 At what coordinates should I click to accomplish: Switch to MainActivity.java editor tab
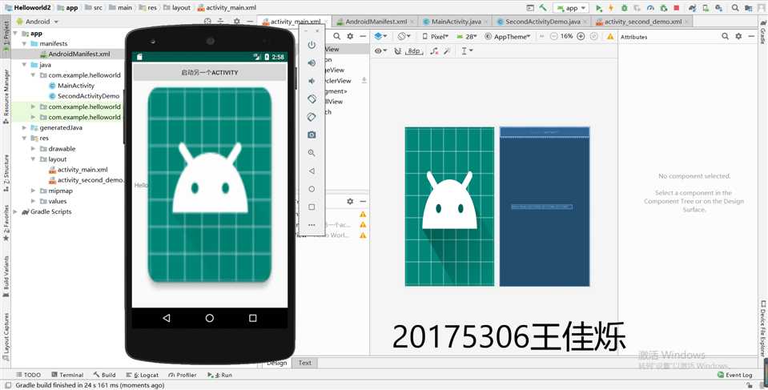pos(456,22)
